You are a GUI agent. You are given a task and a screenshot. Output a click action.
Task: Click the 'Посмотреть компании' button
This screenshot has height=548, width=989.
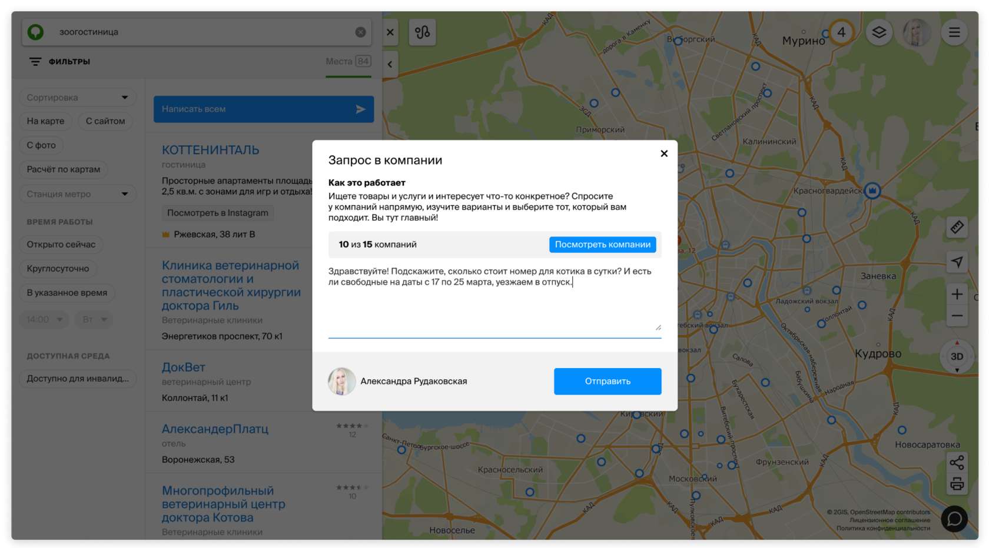coord(602,245)
